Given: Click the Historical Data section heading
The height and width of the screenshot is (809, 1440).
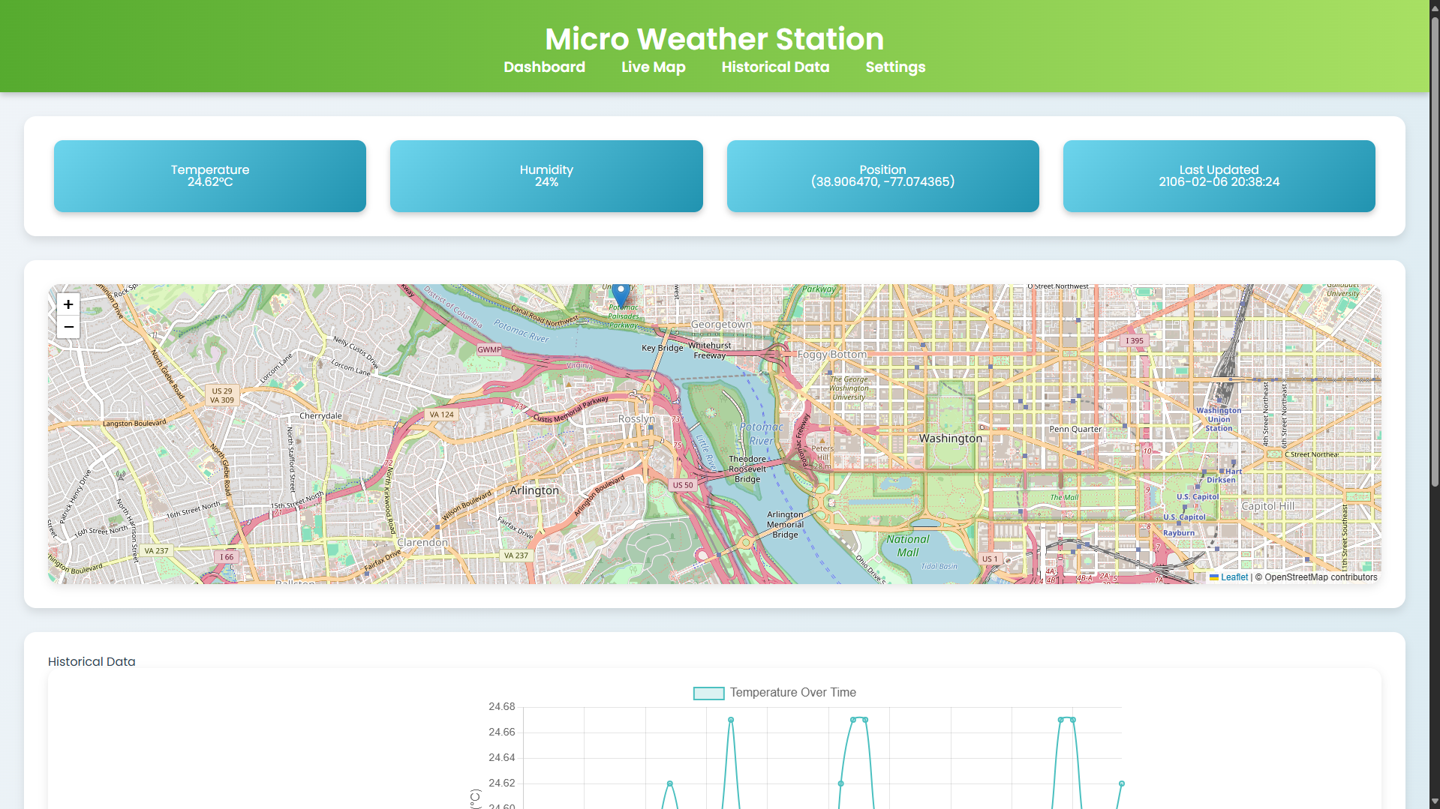Looking at the screenshot, I should pos(92,662).
